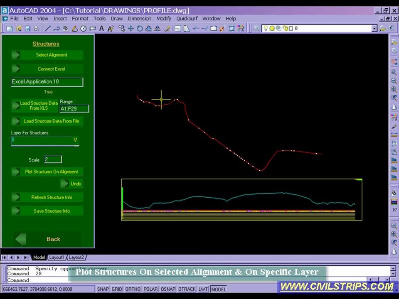The width and height of the screenshot is (399, 299).
Task: Toggle LWT lineweight display
Action: pyautogui.click(x=203, y=289)
